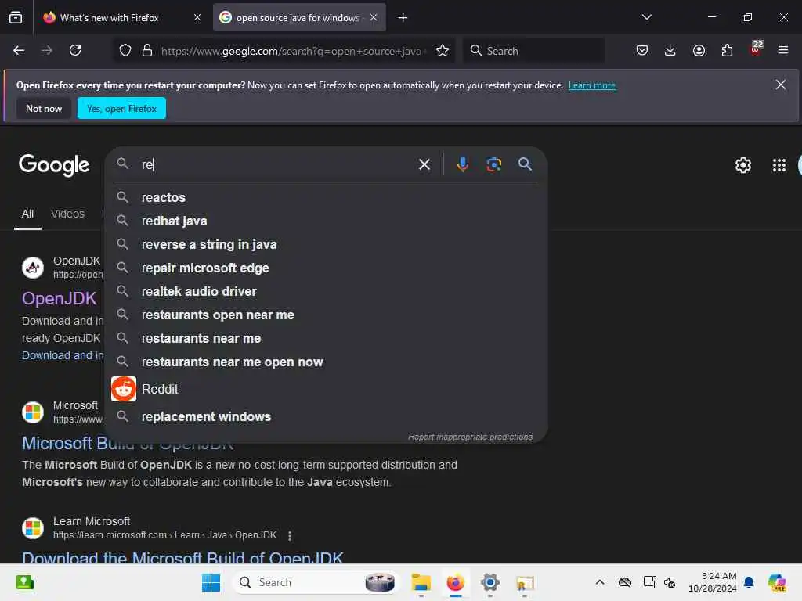Click Firefox toolbar Search box
The image size is (802, 601).
(533, 51)
